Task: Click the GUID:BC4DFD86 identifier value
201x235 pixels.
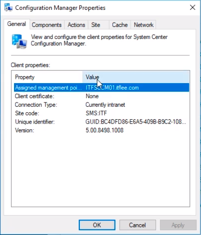Action: click(x=136, y=122)
